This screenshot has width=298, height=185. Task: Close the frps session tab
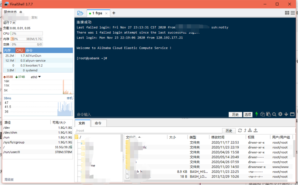pyautogui.click(x=106, y=13)
